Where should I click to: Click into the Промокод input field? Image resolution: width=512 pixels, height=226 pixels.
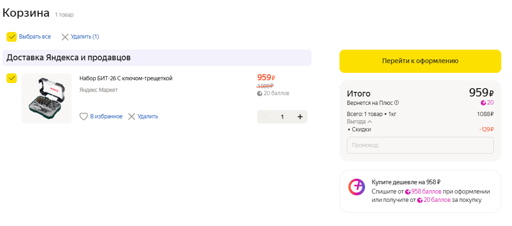[x=420, y=145]
